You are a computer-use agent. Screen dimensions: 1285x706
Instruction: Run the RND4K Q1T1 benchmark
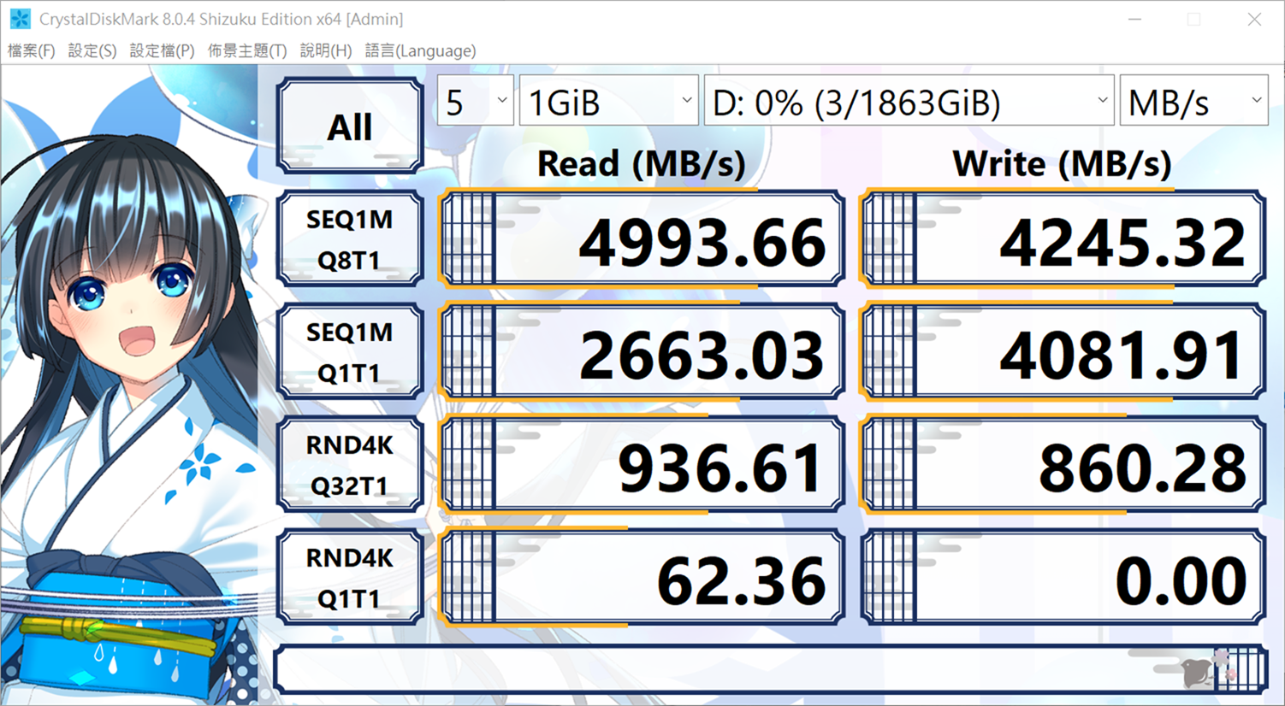(350, 578)
